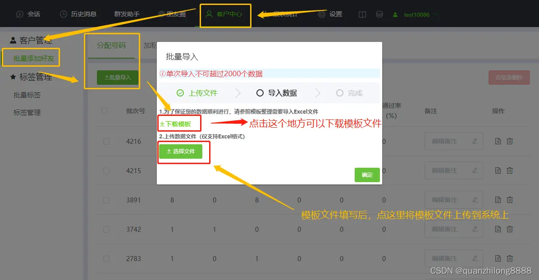Open the 设置 settings page

coord(331,14)
